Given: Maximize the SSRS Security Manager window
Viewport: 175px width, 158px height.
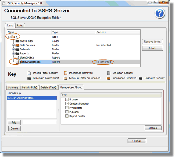Looking at the screenshot, I should 156,2.
